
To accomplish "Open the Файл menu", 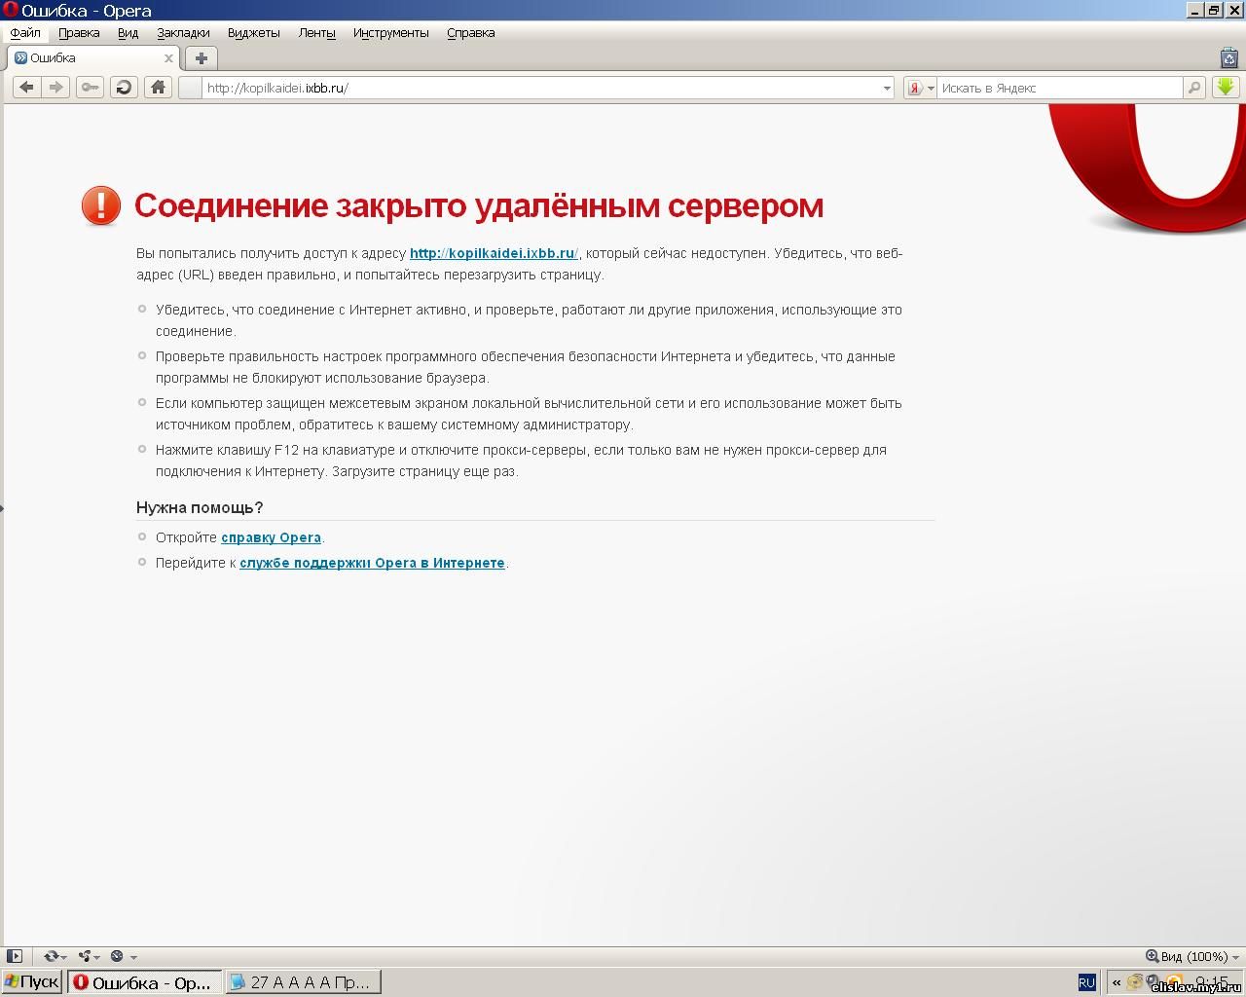I will tap(25, 32).
